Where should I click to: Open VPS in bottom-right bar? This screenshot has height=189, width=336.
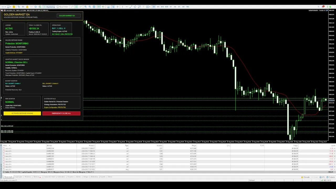322,177
